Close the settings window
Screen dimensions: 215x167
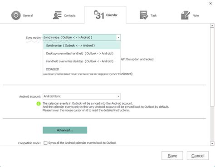(210, 3)
